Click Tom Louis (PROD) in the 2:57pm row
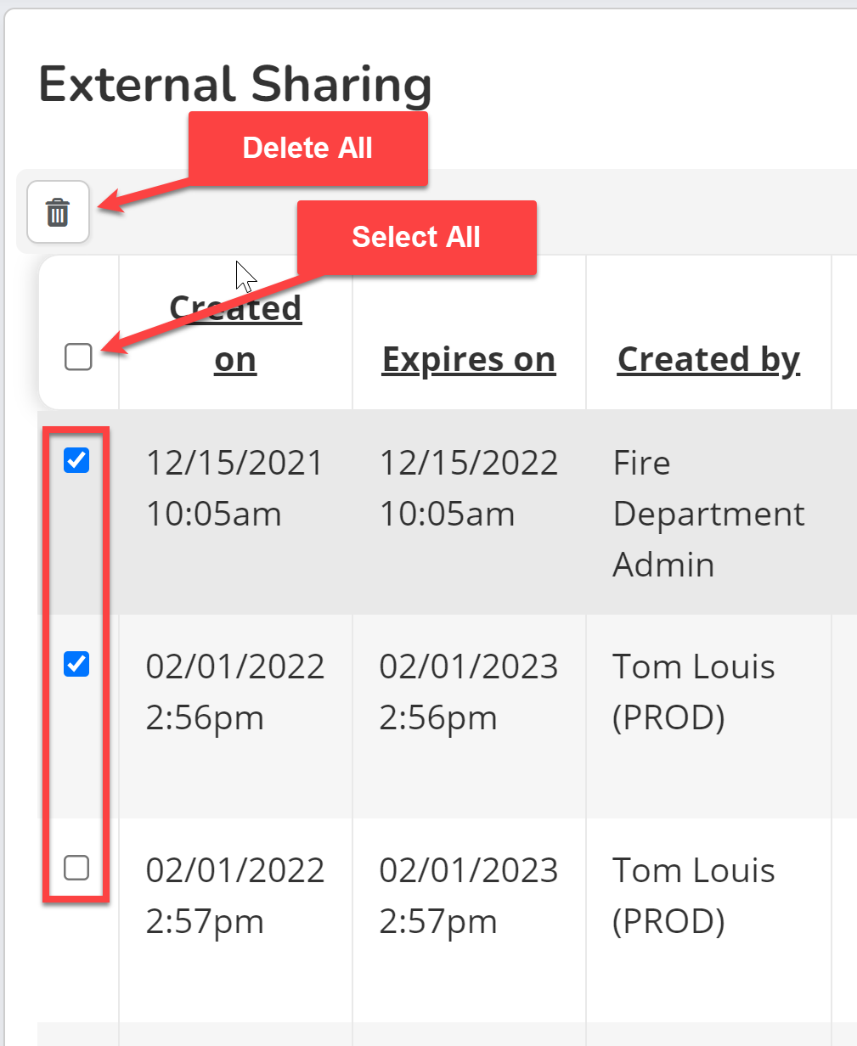The width and height of the screenshot is (857, 1046). (693, 896)
